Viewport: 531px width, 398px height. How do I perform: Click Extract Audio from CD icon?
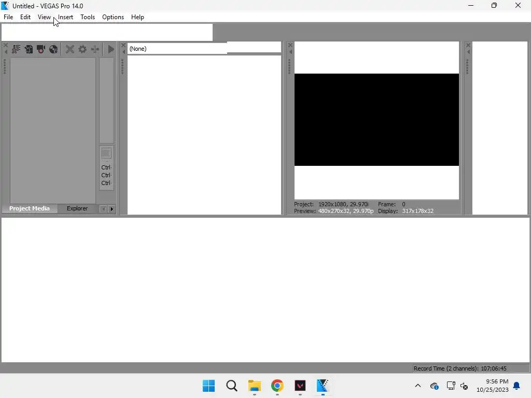coord(53,49)
